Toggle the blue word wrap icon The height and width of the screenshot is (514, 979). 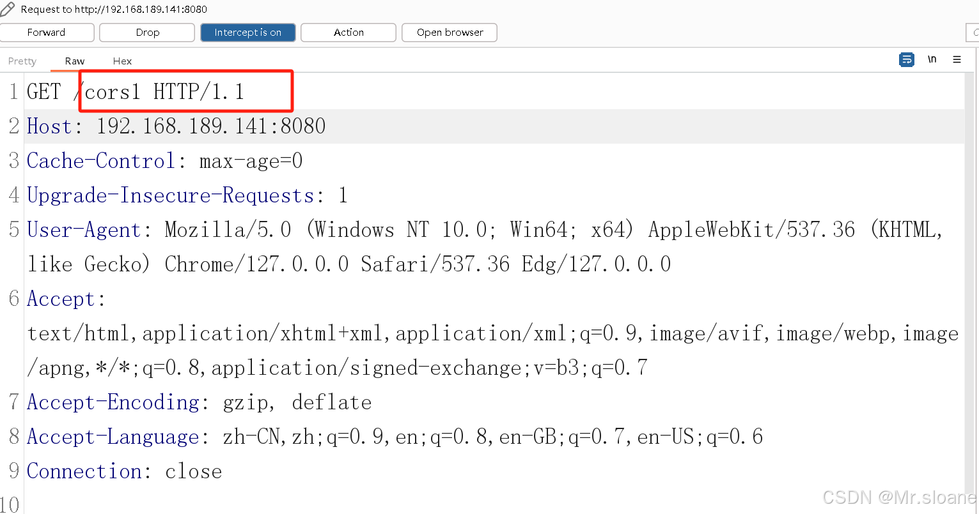click(906, 59)
